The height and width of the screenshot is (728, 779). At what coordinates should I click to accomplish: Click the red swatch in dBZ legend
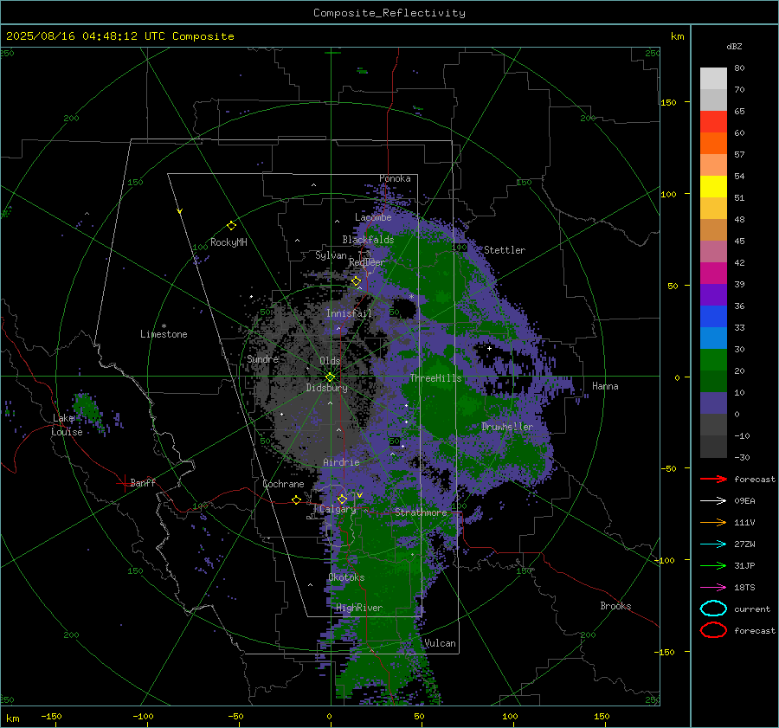coord(713,122)
